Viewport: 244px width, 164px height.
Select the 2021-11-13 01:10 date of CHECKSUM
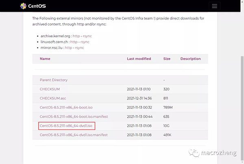click(139, 89)
